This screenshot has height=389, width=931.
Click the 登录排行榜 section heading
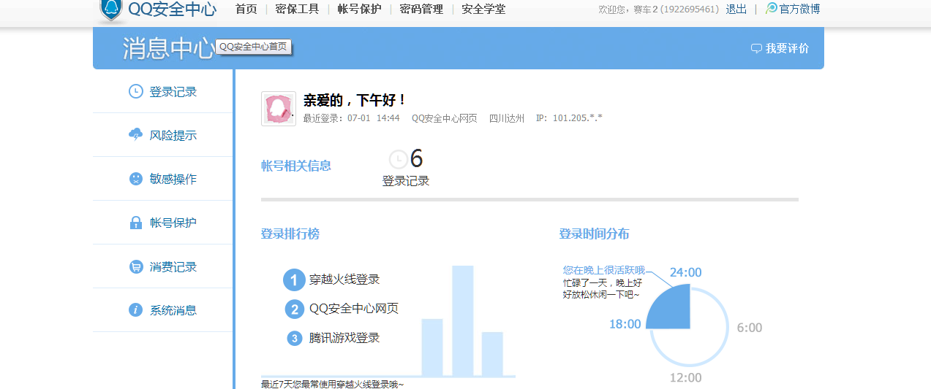[x=290, y=234]
